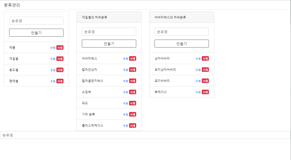
Task: Edit the 재질별 category
Action: [x=53, y=59]
